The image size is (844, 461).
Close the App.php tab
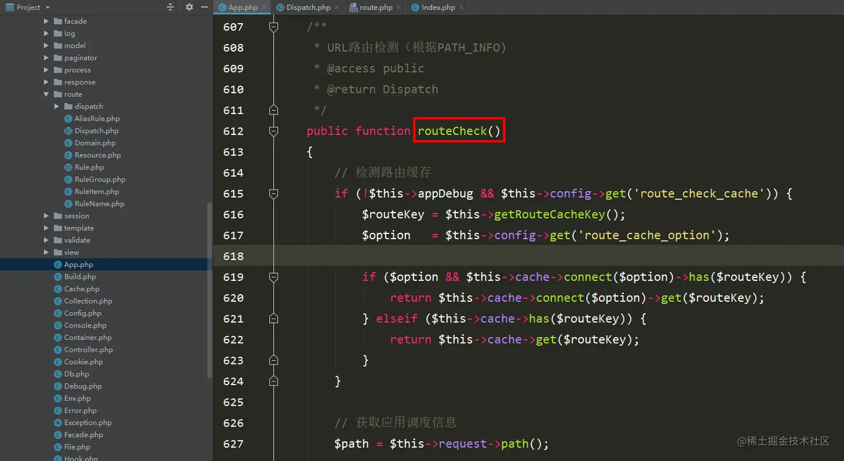264,8
